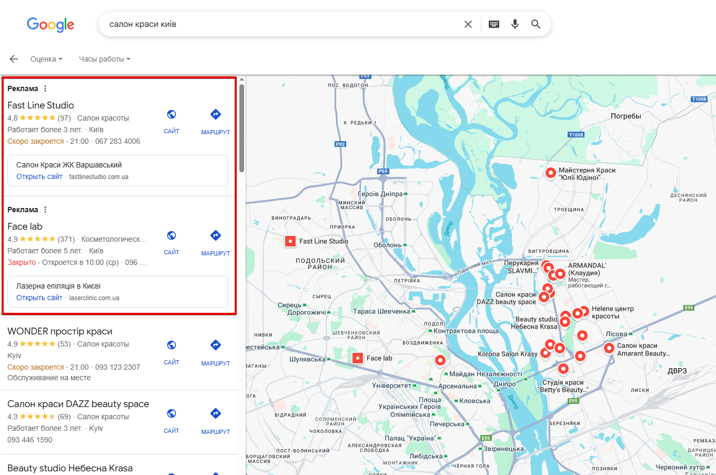
Task: Select the microphone icon for voice search
Action: pyautogui.click(x=515, y=24)
